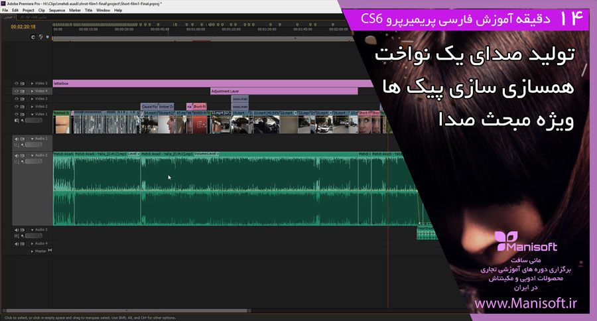Expand the Video 3 track
Image resolution: width=597 pixels, height=321 pixels.
coord(32,99)
